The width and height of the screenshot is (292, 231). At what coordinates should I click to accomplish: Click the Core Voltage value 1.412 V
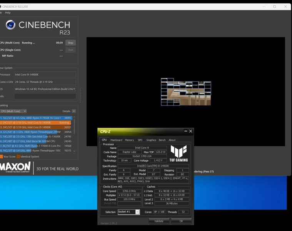click(x=158, y=161)
